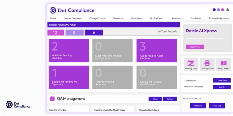Viewport: 233px width, 116px height.
Task: Click the pink QA Management square icon
Action: [52, 99]
